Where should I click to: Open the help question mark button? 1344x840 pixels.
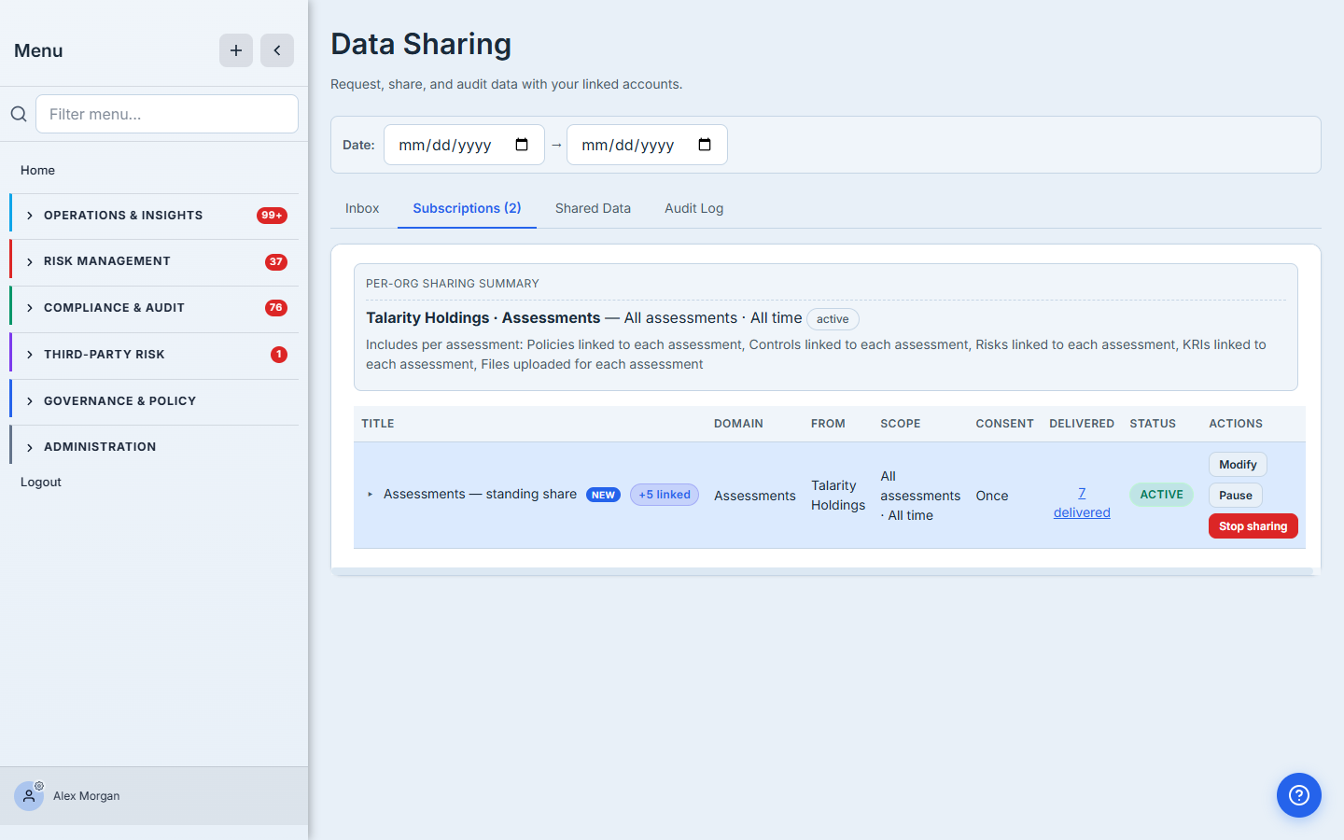(x=1299, y=795)
